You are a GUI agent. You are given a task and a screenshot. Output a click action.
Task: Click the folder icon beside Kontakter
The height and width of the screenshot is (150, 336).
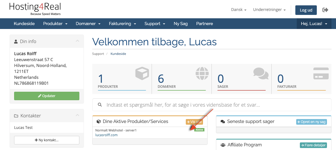point(16,116)
